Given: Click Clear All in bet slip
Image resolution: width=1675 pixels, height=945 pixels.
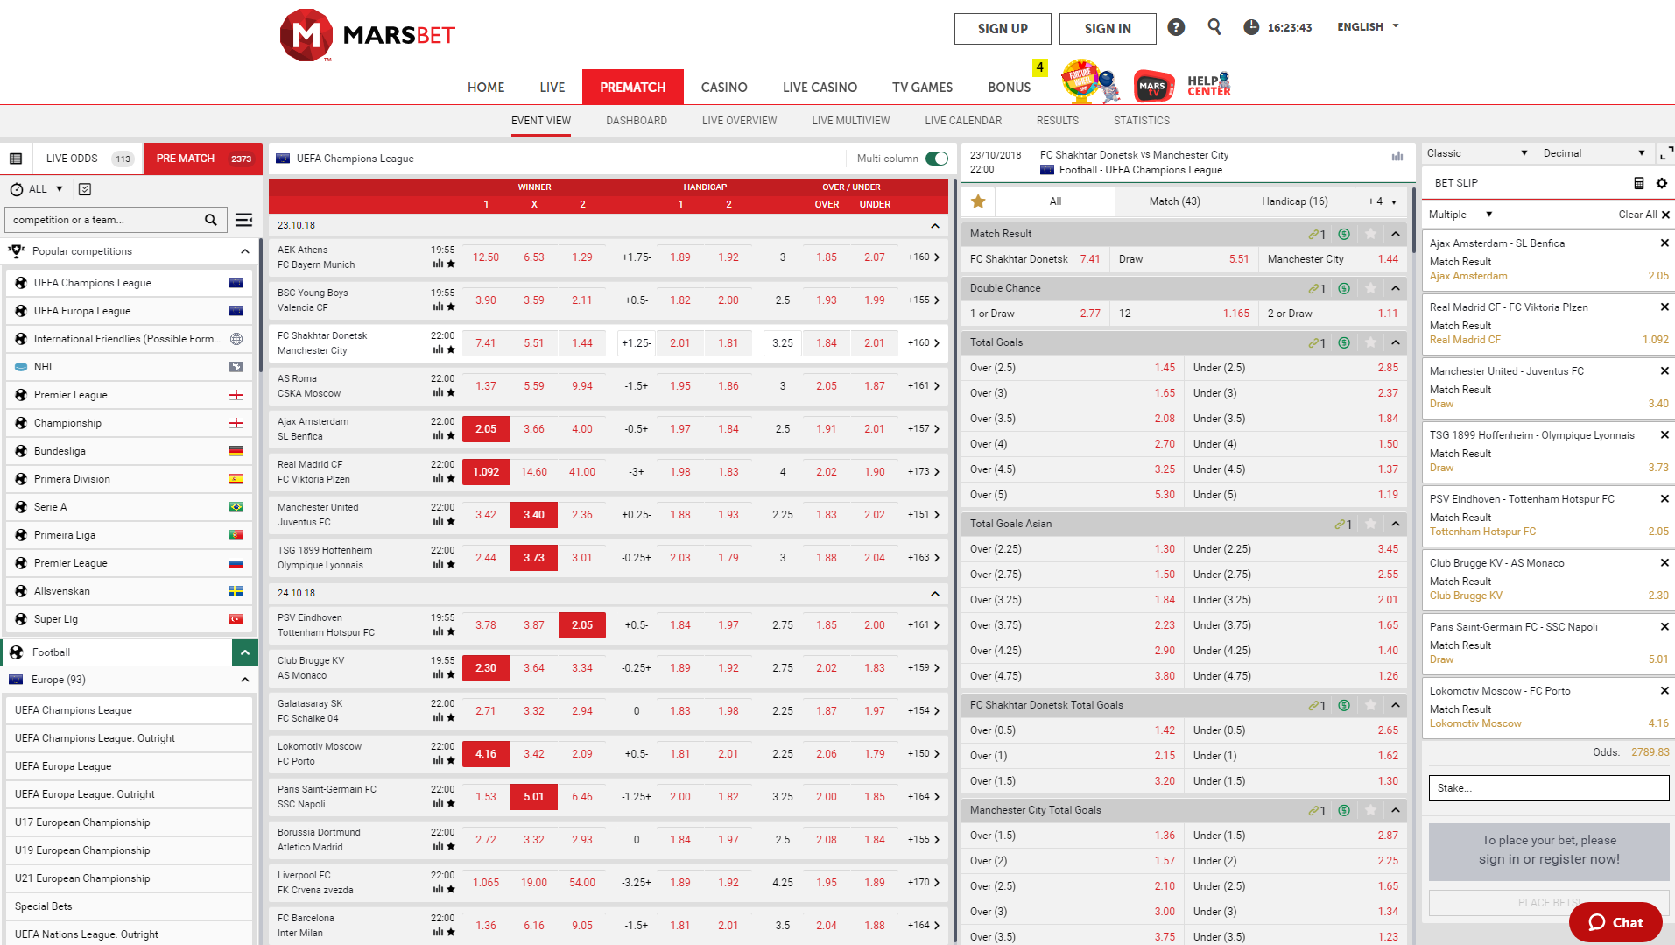Looking at the screenshot, I should coord(1643,215).
